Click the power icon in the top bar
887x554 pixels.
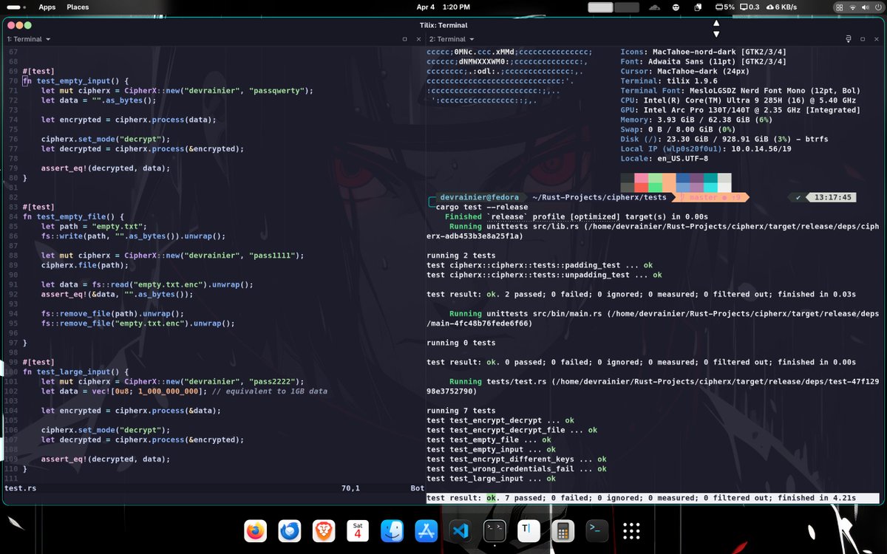coord(877,7)
